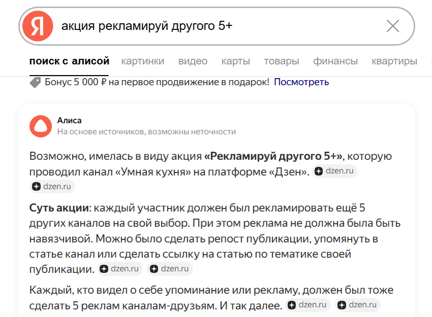Image resolution: width=432 pixels, height=317 pixels.
Task: Switch to the 'картинки' tab
Action: point(143,61)
